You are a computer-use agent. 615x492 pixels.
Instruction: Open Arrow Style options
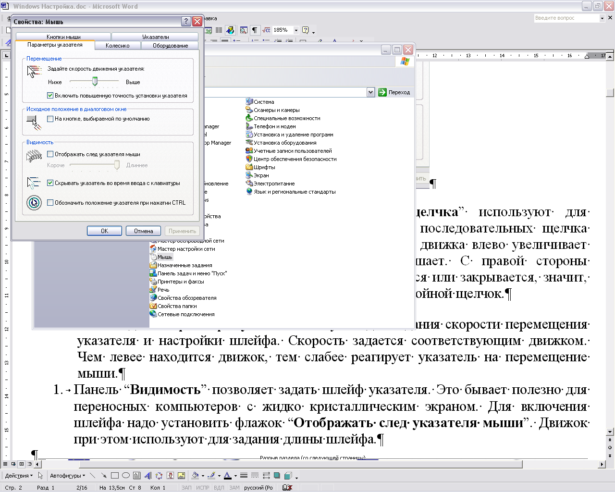(x=266, y=476)
